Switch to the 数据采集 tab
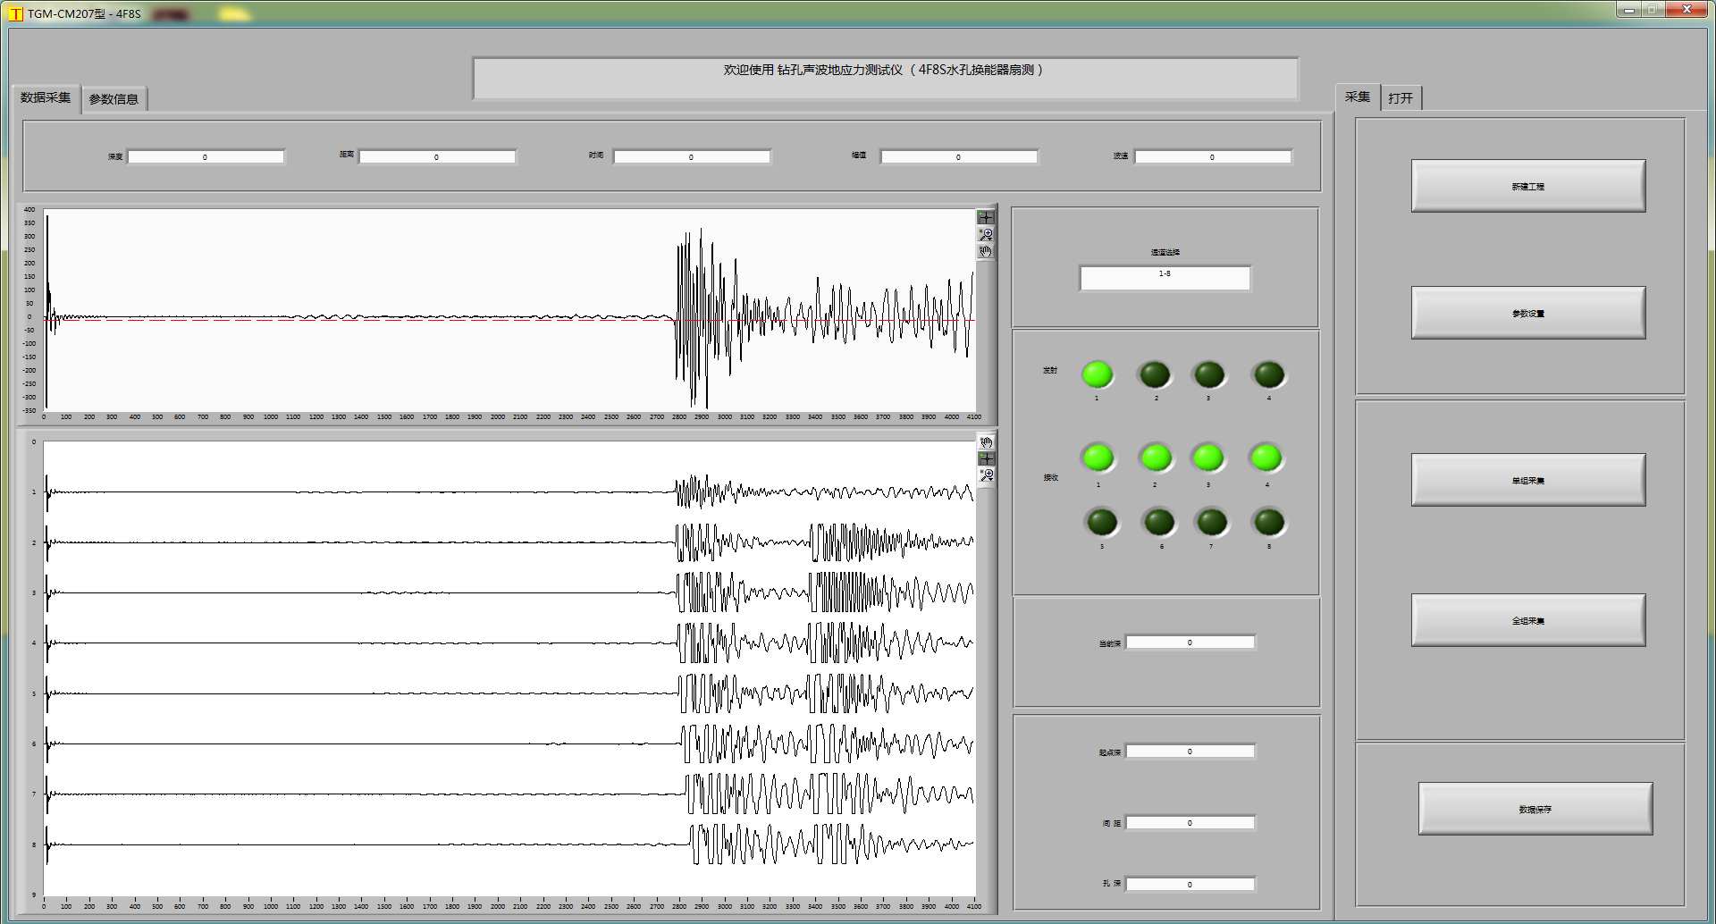This screenshot has width=1716, height=924. tap(46, 97)
